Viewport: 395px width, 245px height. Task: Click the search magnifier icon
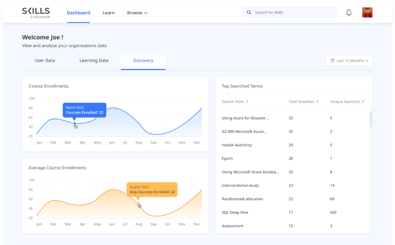(x=249, y=13)
